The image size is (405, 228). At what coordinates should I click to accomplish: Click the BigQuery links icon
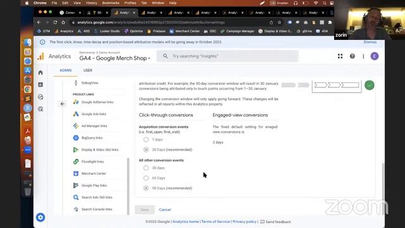click(76, 138)
